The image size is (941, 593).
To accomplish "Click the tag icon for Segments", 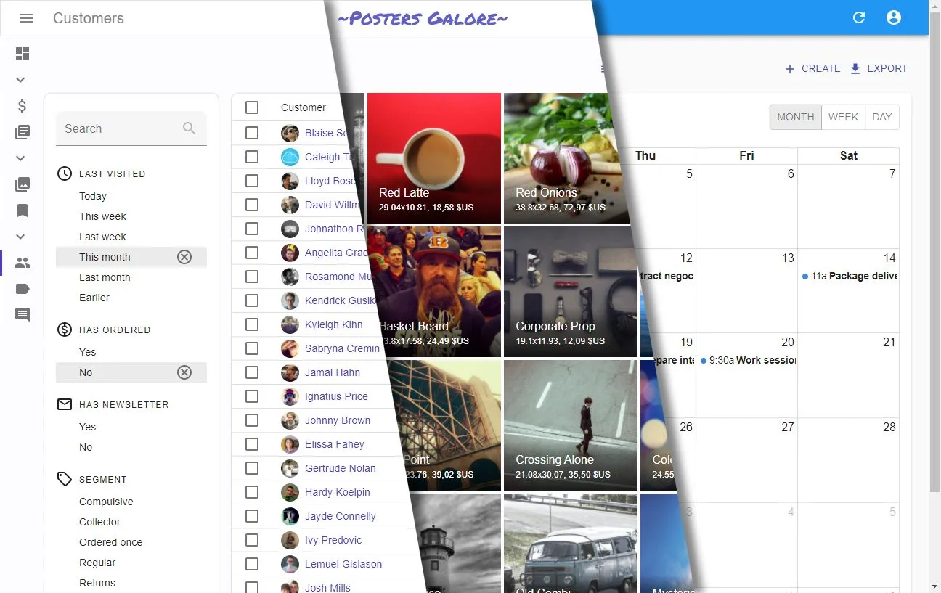I will click(22, 289).
